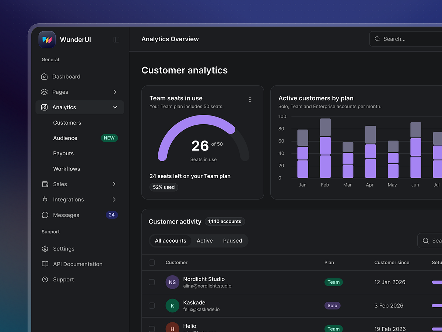
Task: Click the 1,140 accounts badge
Action: [225, 221]
